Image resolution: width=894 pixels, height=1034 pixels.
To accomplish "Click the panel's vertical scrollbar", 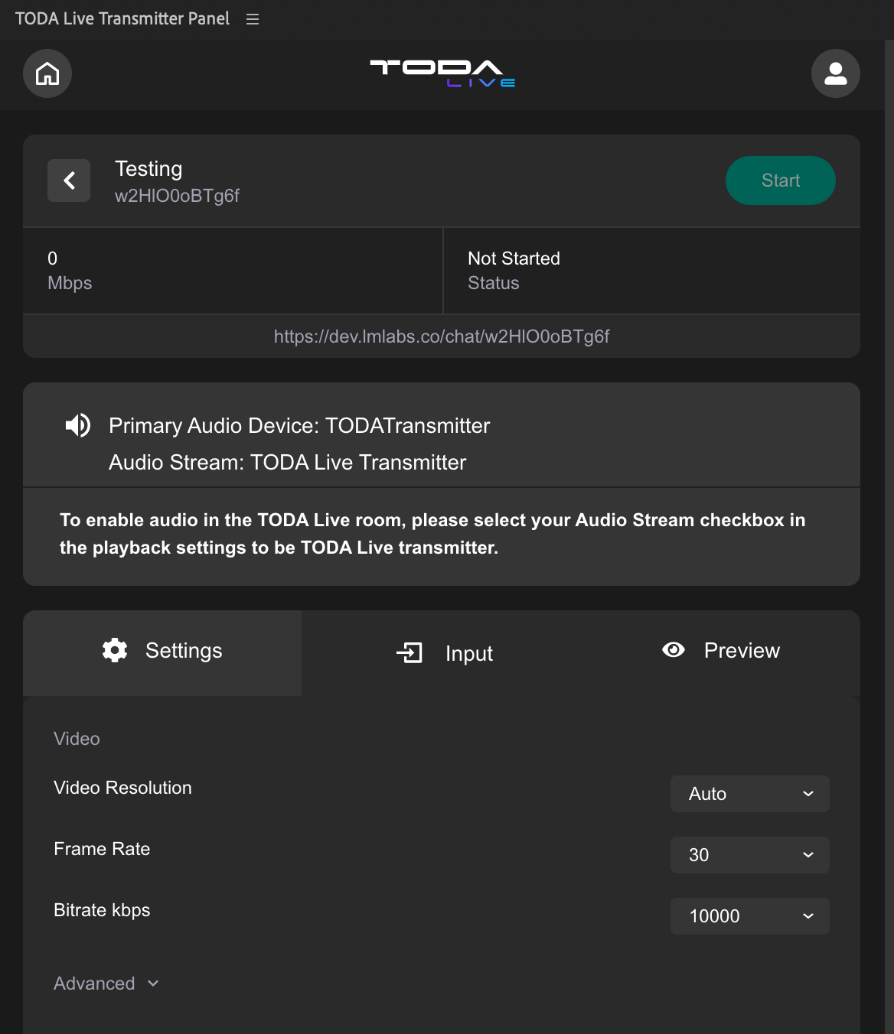I will point(889,535).
